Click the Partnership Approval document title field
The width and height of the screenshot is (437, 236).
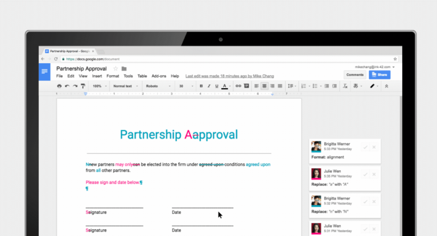coord(81,69)
